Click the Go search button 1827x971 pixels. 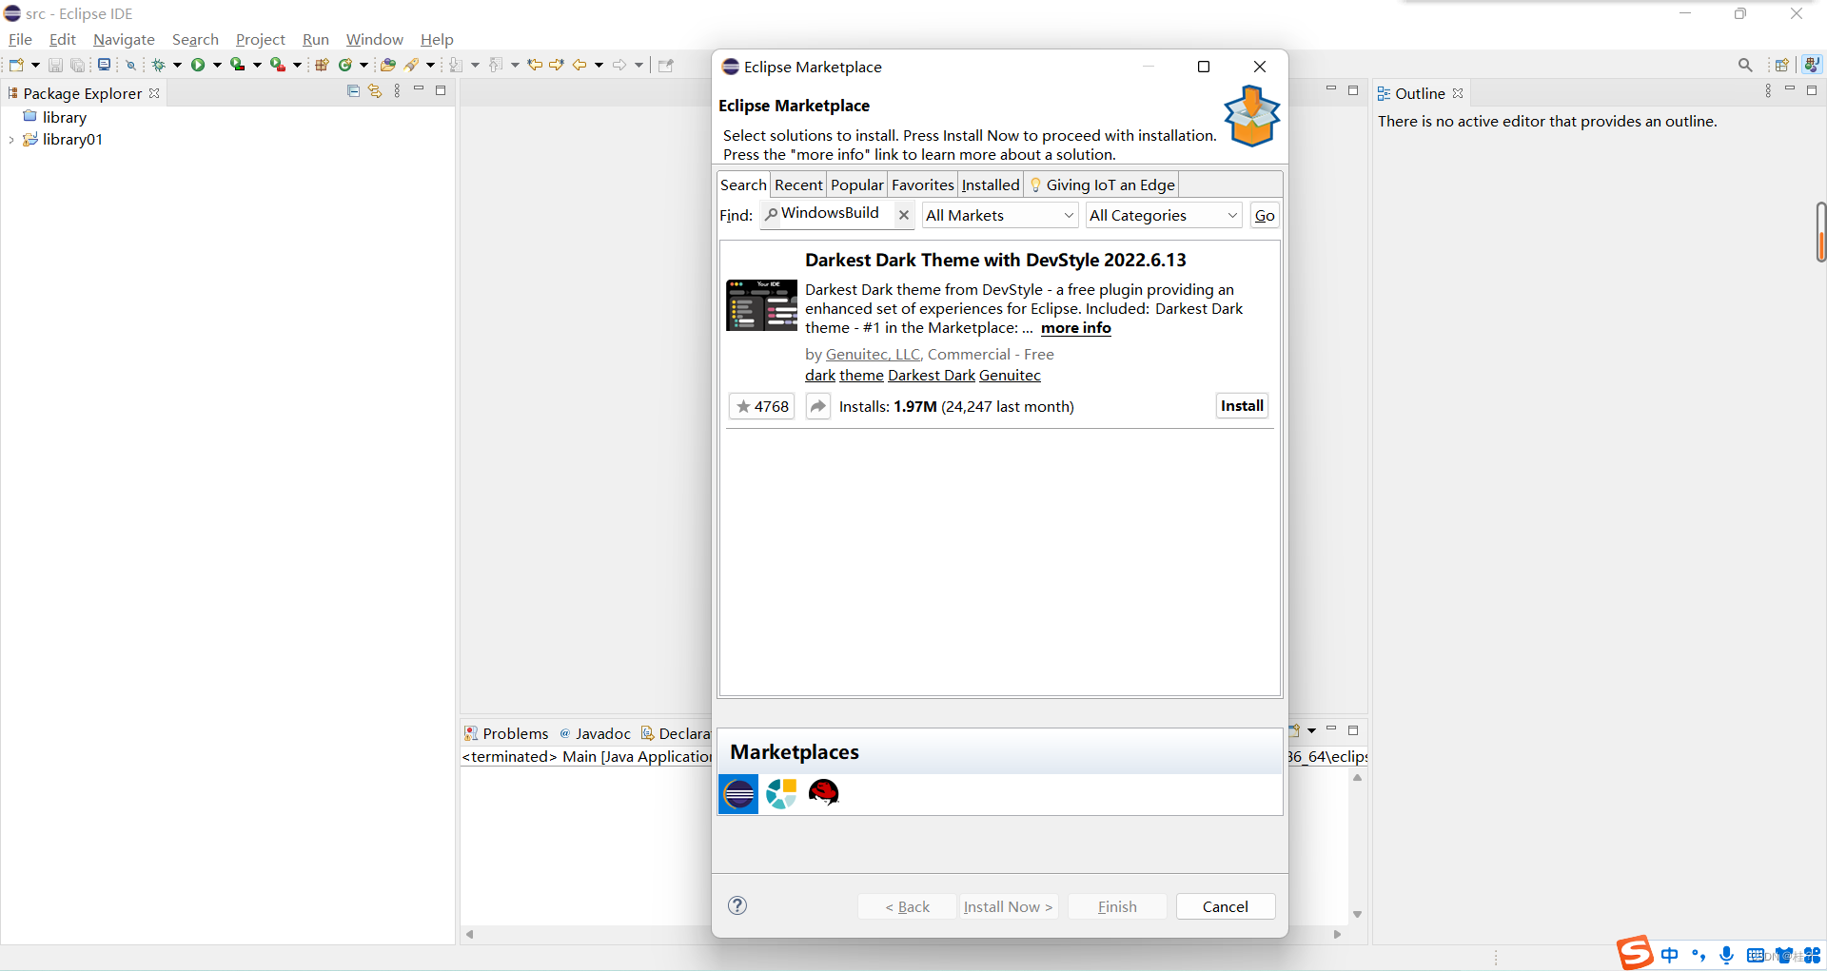tap(1265, 215)
